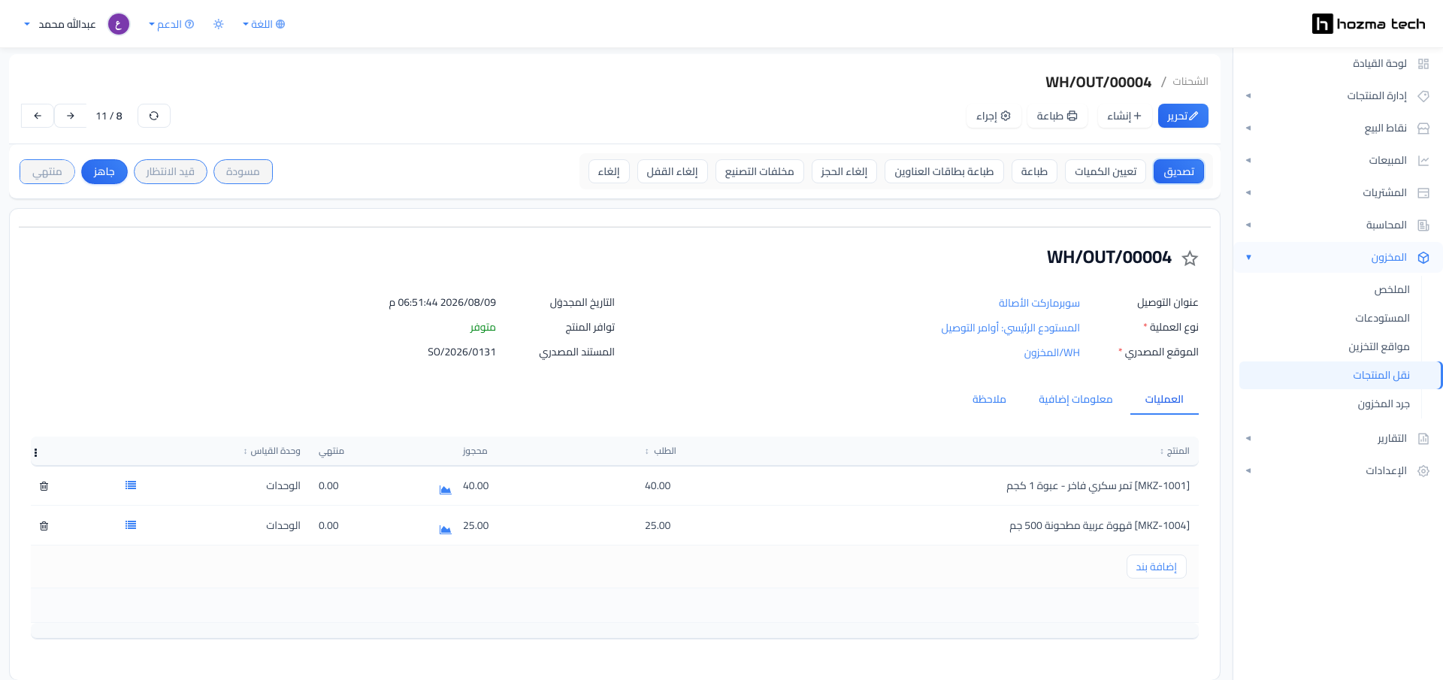Delete the MKZ-1004 line with trash icon
Viewport: 1443px width, 680px height.
click(x=44, y=526)
